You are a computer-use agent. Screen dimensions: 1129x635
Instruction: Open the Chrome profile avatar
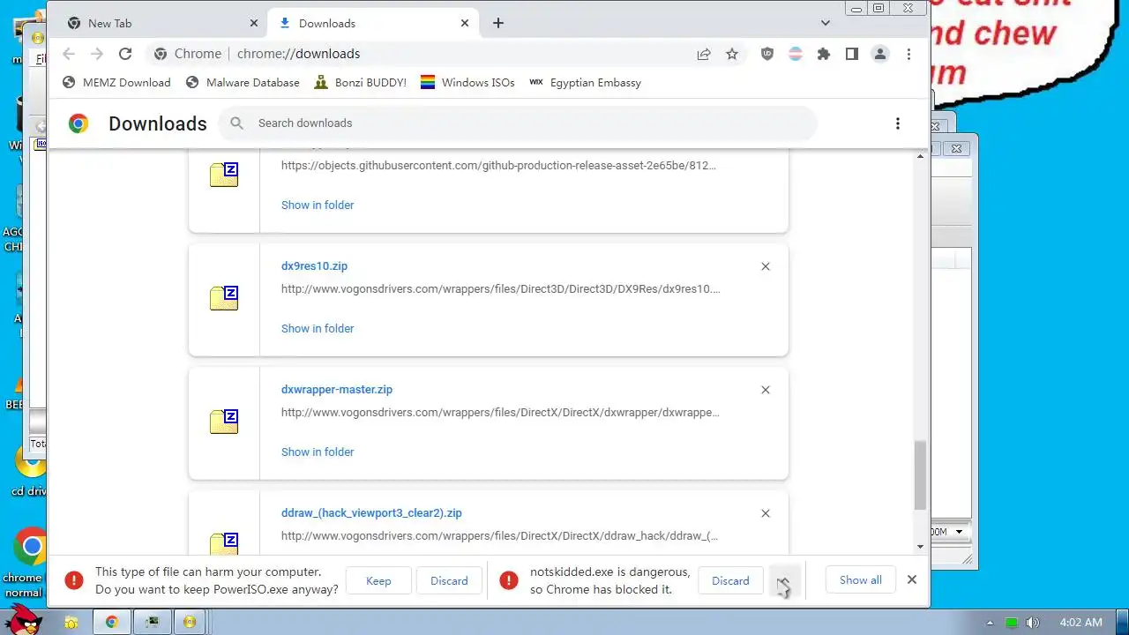coord(879,54)
